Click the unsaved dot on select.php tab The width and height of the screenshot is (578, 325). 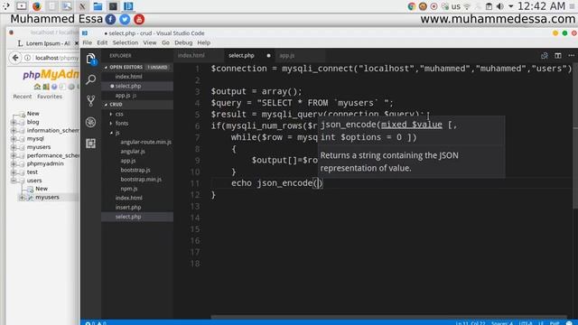point(268,56)
